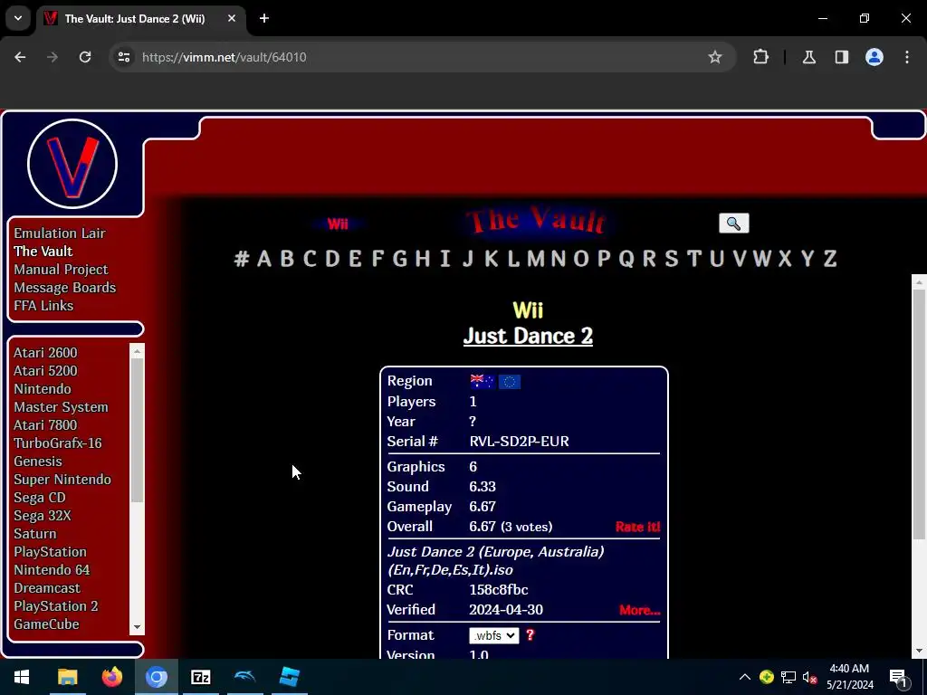The image size is (927, 695).
Task: Bookmark this page with the star icon
Action: [x=715, y=57]
